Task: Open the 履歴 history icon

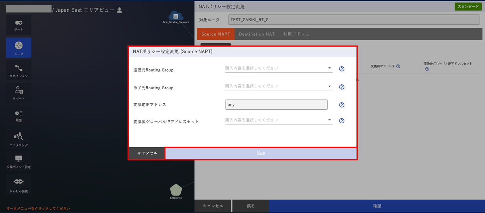Action: (x=19, y=116)
